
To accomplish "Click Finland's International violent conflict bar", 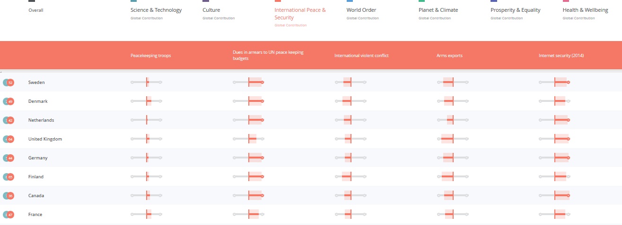I will pos(350,177).
